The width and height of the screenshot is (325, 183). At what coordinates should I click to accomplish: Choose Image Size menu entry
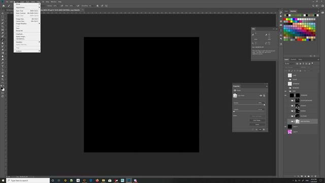(x=27, y=19)
